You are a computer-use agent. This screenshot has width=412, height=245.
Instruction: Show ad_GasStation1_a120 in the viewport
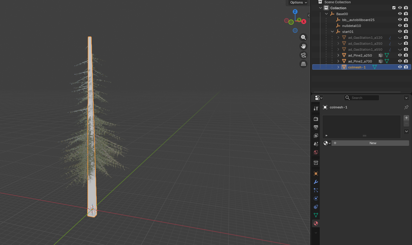pos(400,38)
